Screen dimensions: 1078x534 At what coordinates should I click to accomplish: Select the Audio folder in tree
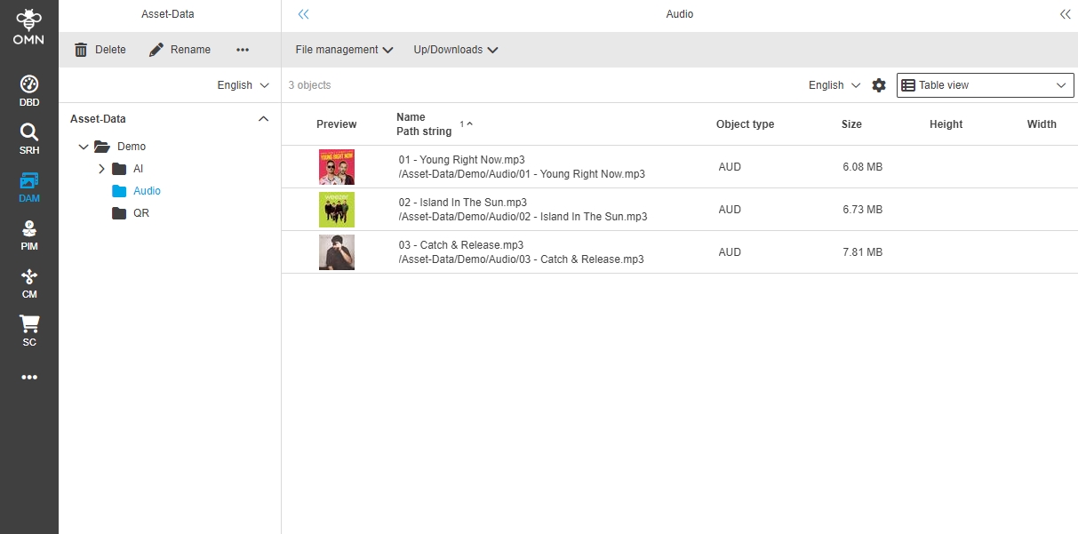pos(147,190)
